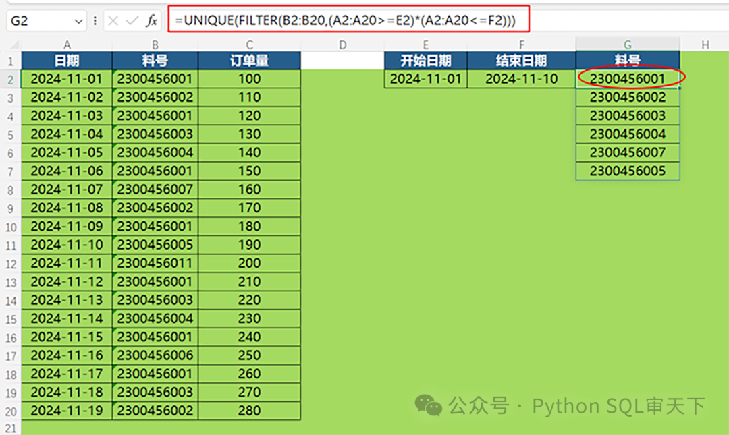Image resolution: width=729 pixels, height=435 pixels.
Task: Select end date cell 2024-11-10
Action: click(x=522, y=78)
